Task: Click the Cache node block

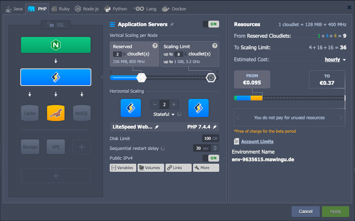Action: [x=29, y=113]
